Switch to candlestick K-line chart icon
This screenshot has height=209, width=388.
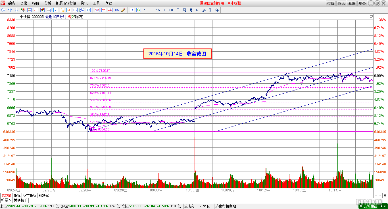42,10
